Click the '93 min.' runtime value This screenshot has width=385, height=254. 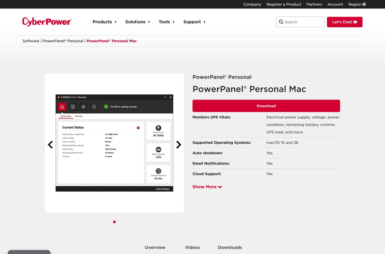(158, 178)
